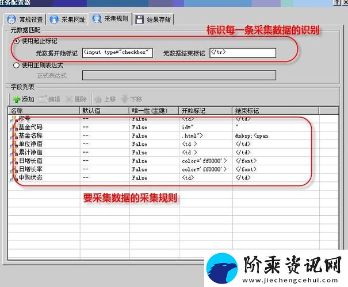Image resolution: width=348 pixels, height=287 pixels.
Task: Click the 编辑 toolbar button
Action: coord(49,99)
